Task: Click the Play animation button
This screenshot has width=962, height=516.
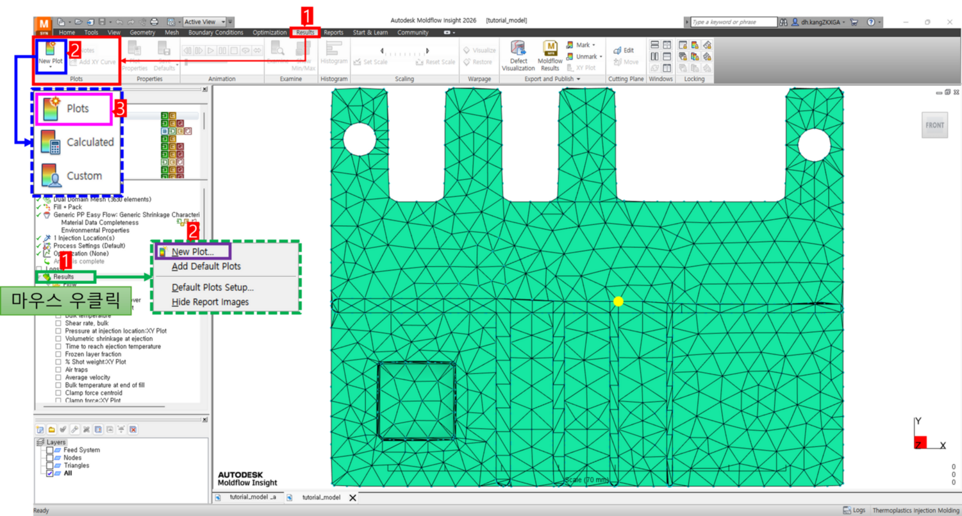Action: tap(210, 50)
